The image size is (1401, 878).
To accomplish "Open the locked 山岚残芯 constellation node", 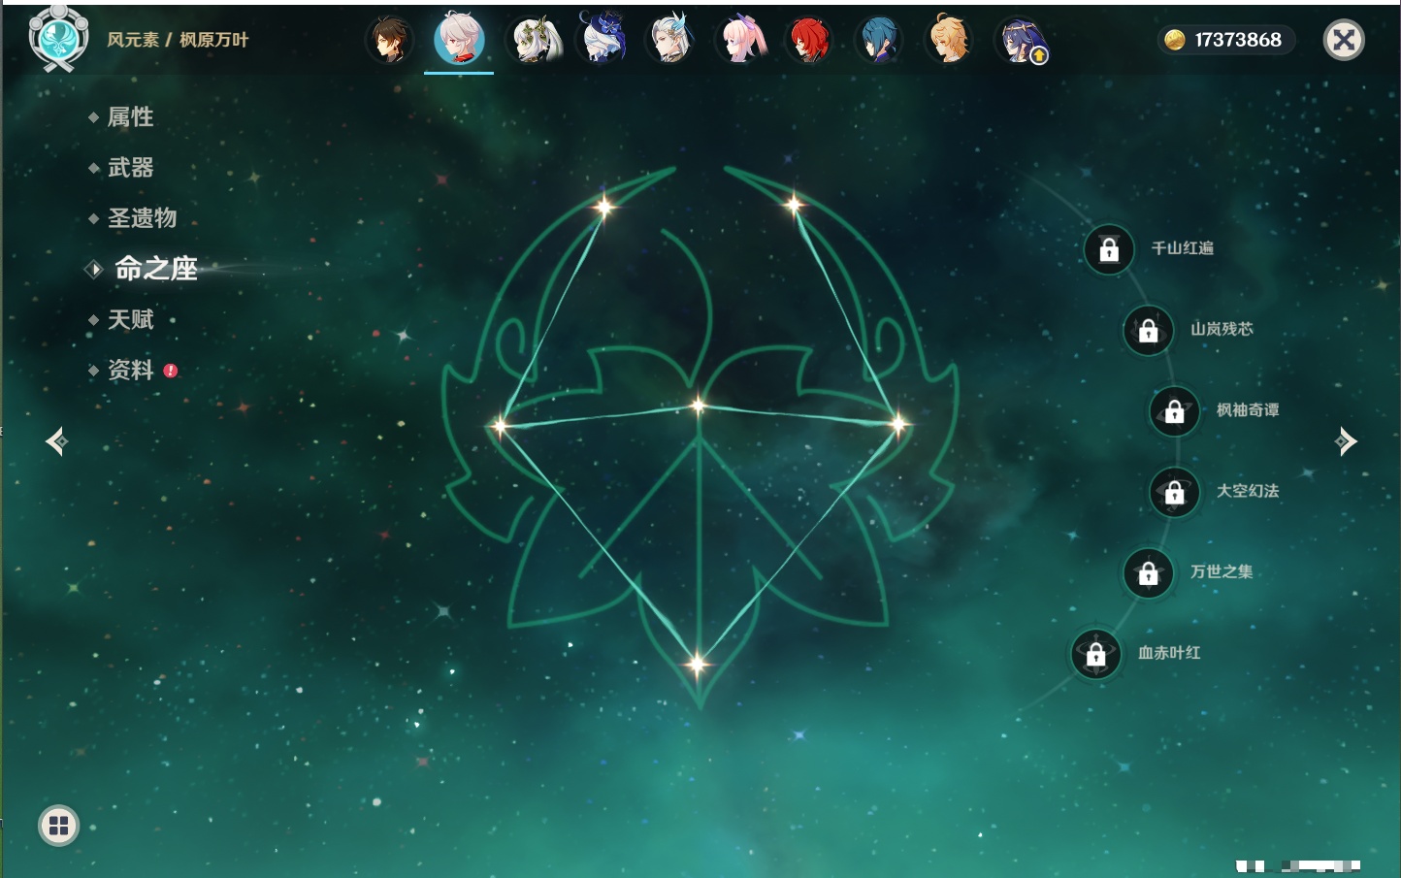I will point(1149,331).
